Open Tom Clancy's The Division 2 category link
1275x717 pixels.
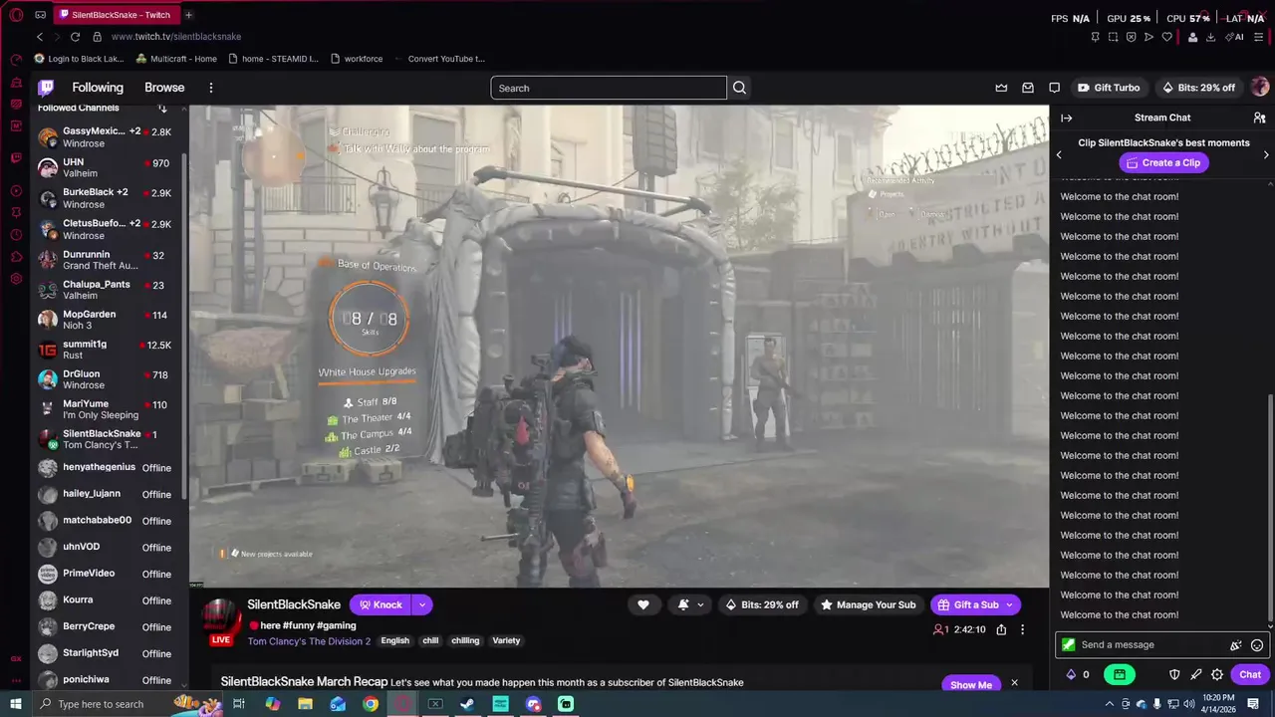(309, 641)
